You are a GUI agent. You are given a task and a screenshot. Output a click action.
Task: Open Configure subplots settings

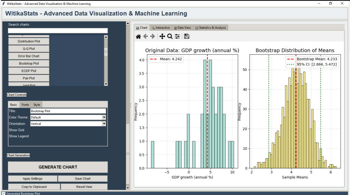(x=177, y=36)
